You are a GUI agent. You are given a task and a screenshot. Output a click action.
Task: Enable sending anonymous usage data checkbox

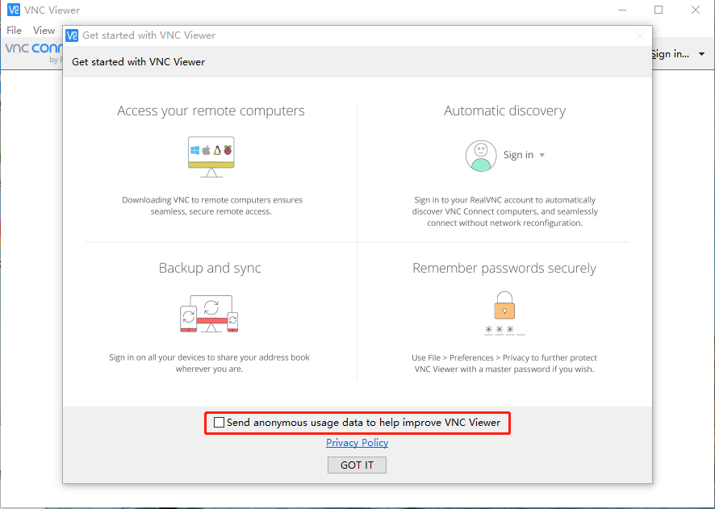(219, 423)
